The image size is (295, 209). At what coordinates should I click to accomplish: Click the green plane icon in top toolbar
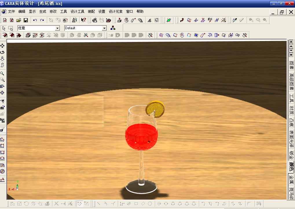pos(169,20)
